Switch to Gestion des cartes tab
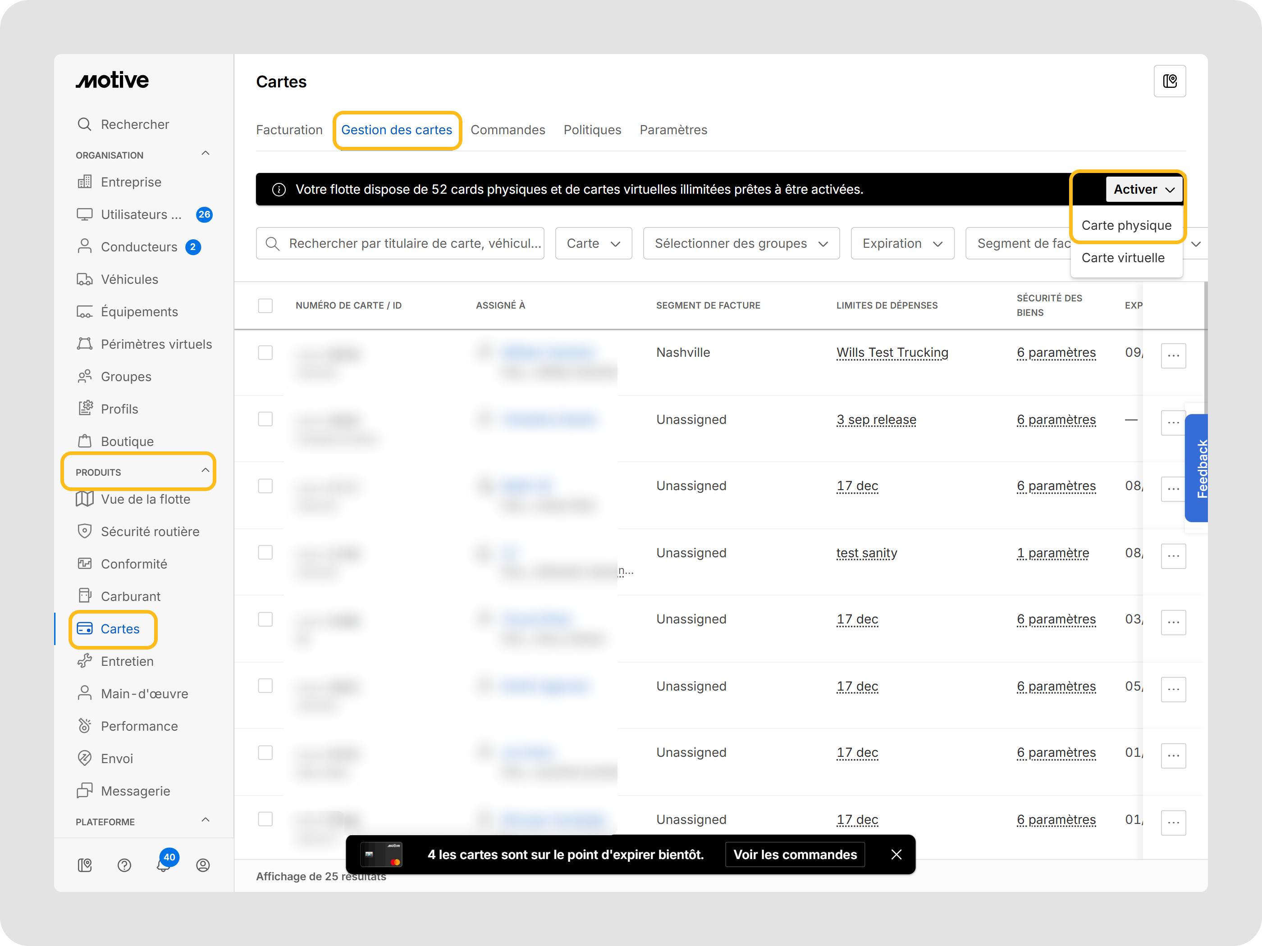The image size is (1262, 946). click(397, 130)
